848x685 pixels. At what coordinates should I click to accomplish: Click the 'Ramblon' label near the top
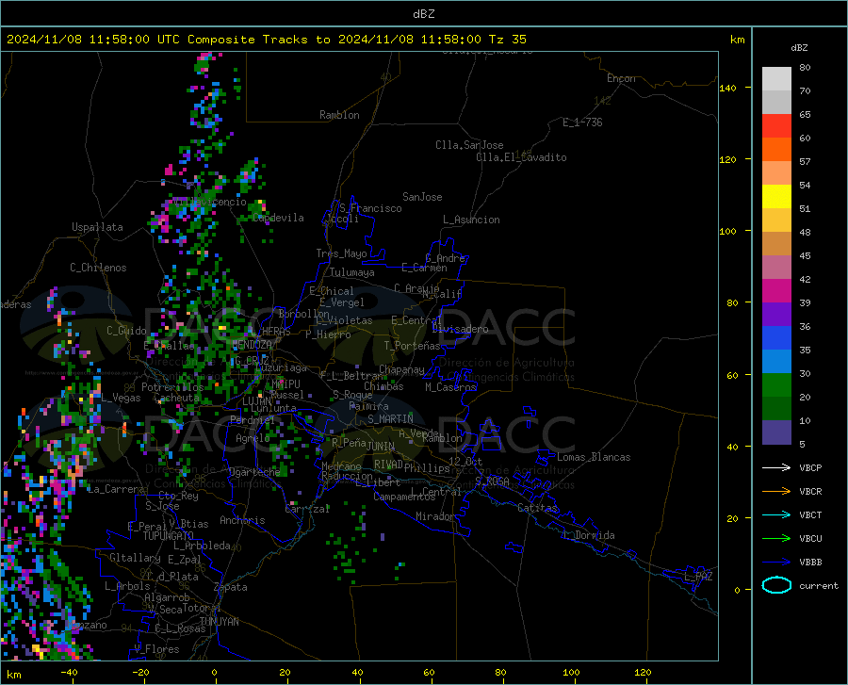pos(339,115)
